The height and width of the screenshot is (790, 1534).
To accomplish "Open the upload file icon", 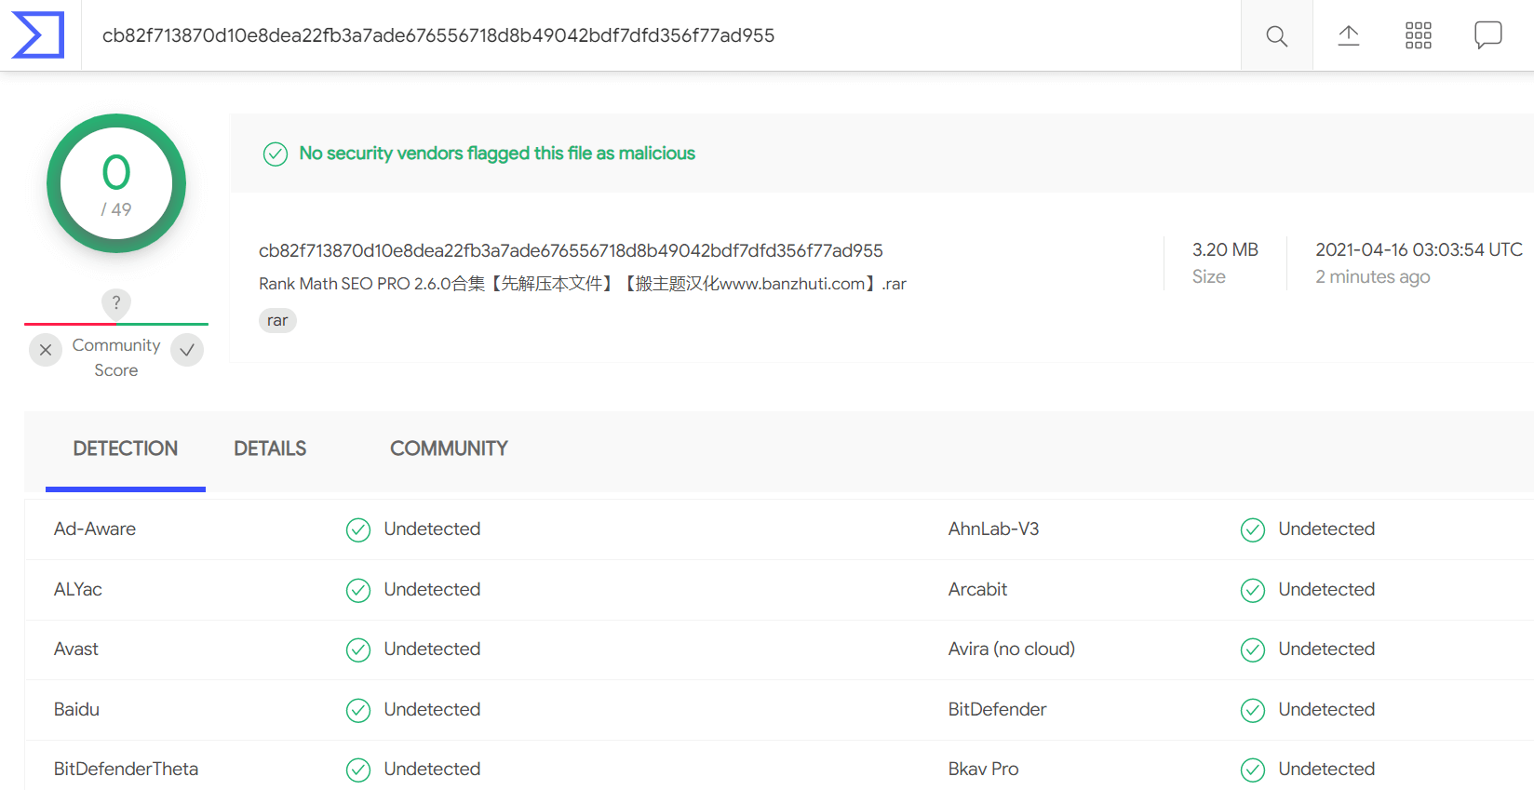I will [x=1349, y=35].
